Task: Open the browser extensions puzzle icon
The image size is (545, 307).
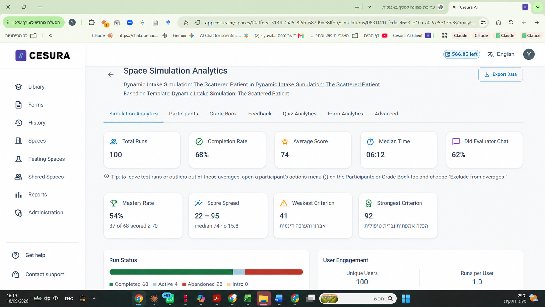Action: [92, 23]
